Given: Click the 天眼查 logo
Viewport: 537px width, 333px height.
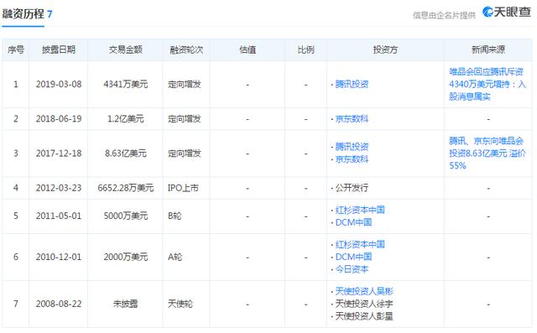Looking at the screenshot, I should pyautogui.click(x=507, y=13).
